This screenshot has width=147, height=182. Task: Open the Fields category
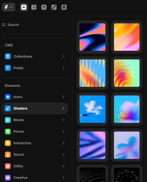35,68
